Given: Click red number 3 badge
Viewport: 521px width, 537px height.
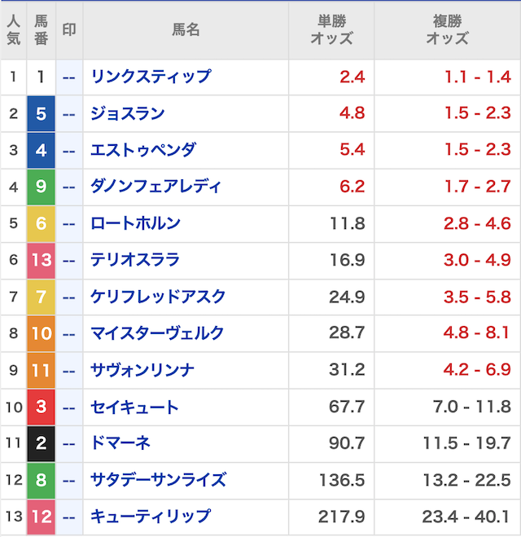Looking at the screenshot, I should (x=42, y=407).
